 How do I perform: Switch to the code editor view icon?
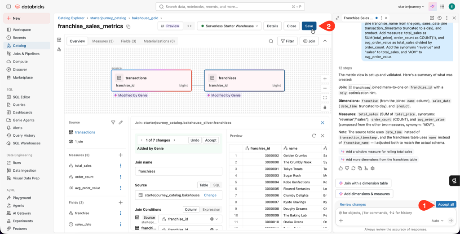point(190,26)
